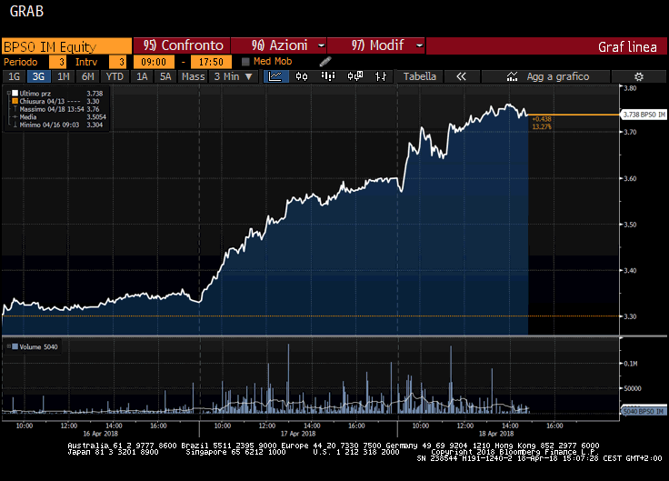Open chart settings gear icon
This screenshot has width=669, height=481.
(639, 76)
